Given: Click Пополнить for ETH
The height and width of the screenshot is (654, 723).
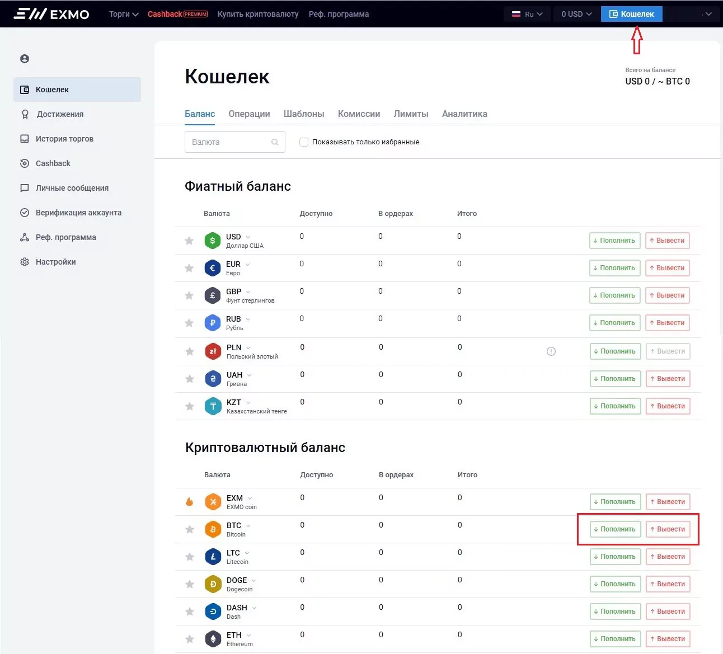Looking at the screenshot, I should [616, 639].
